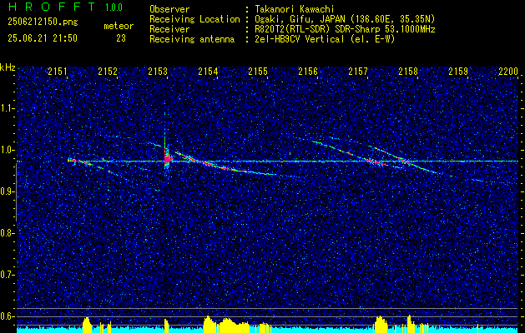Click the red meteor echo start near 2151

(x=73, y=161)
